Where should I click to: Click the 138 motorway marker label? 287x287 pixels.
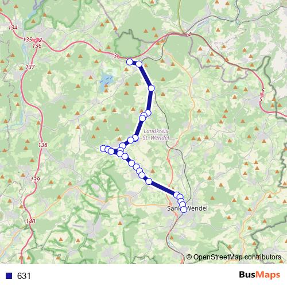point(42,145)
